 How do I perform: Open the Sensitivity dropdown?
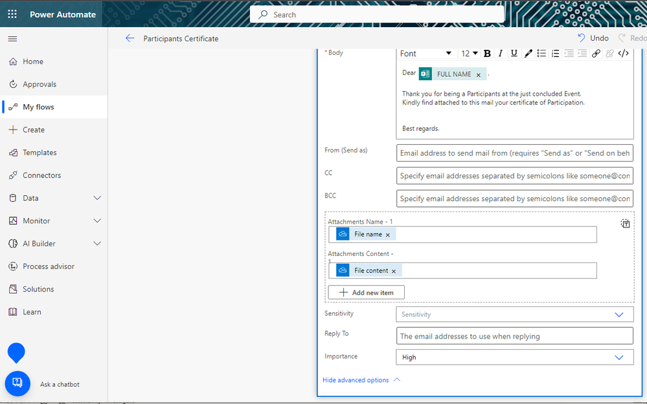coord(514,314)
